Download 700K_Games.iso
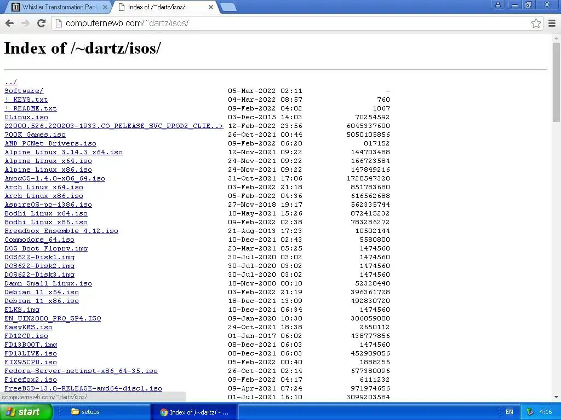Screen dimensions: 561x420 point(35,135)
